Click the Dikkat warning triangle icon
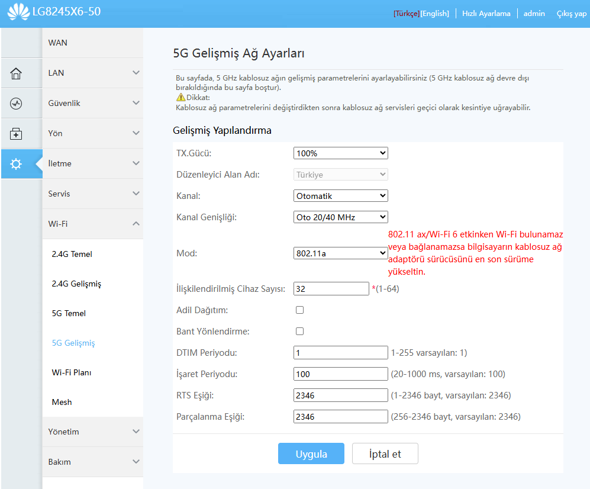The image size is (590, 489). 180,98
